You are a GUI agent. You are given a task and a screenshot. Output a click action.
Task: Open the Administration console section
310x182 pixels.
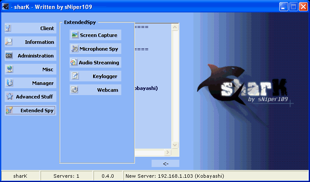30,56
